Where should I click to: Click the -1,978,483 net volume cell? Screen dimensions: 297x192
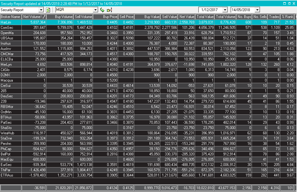coord(34,176)
